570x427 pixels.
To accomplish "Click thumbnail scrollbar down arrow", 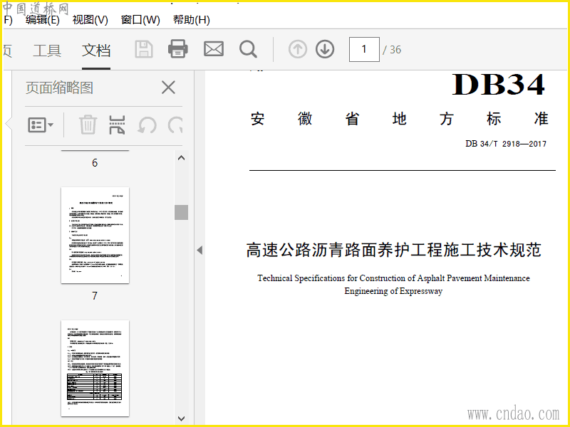I will coord(182,418).
